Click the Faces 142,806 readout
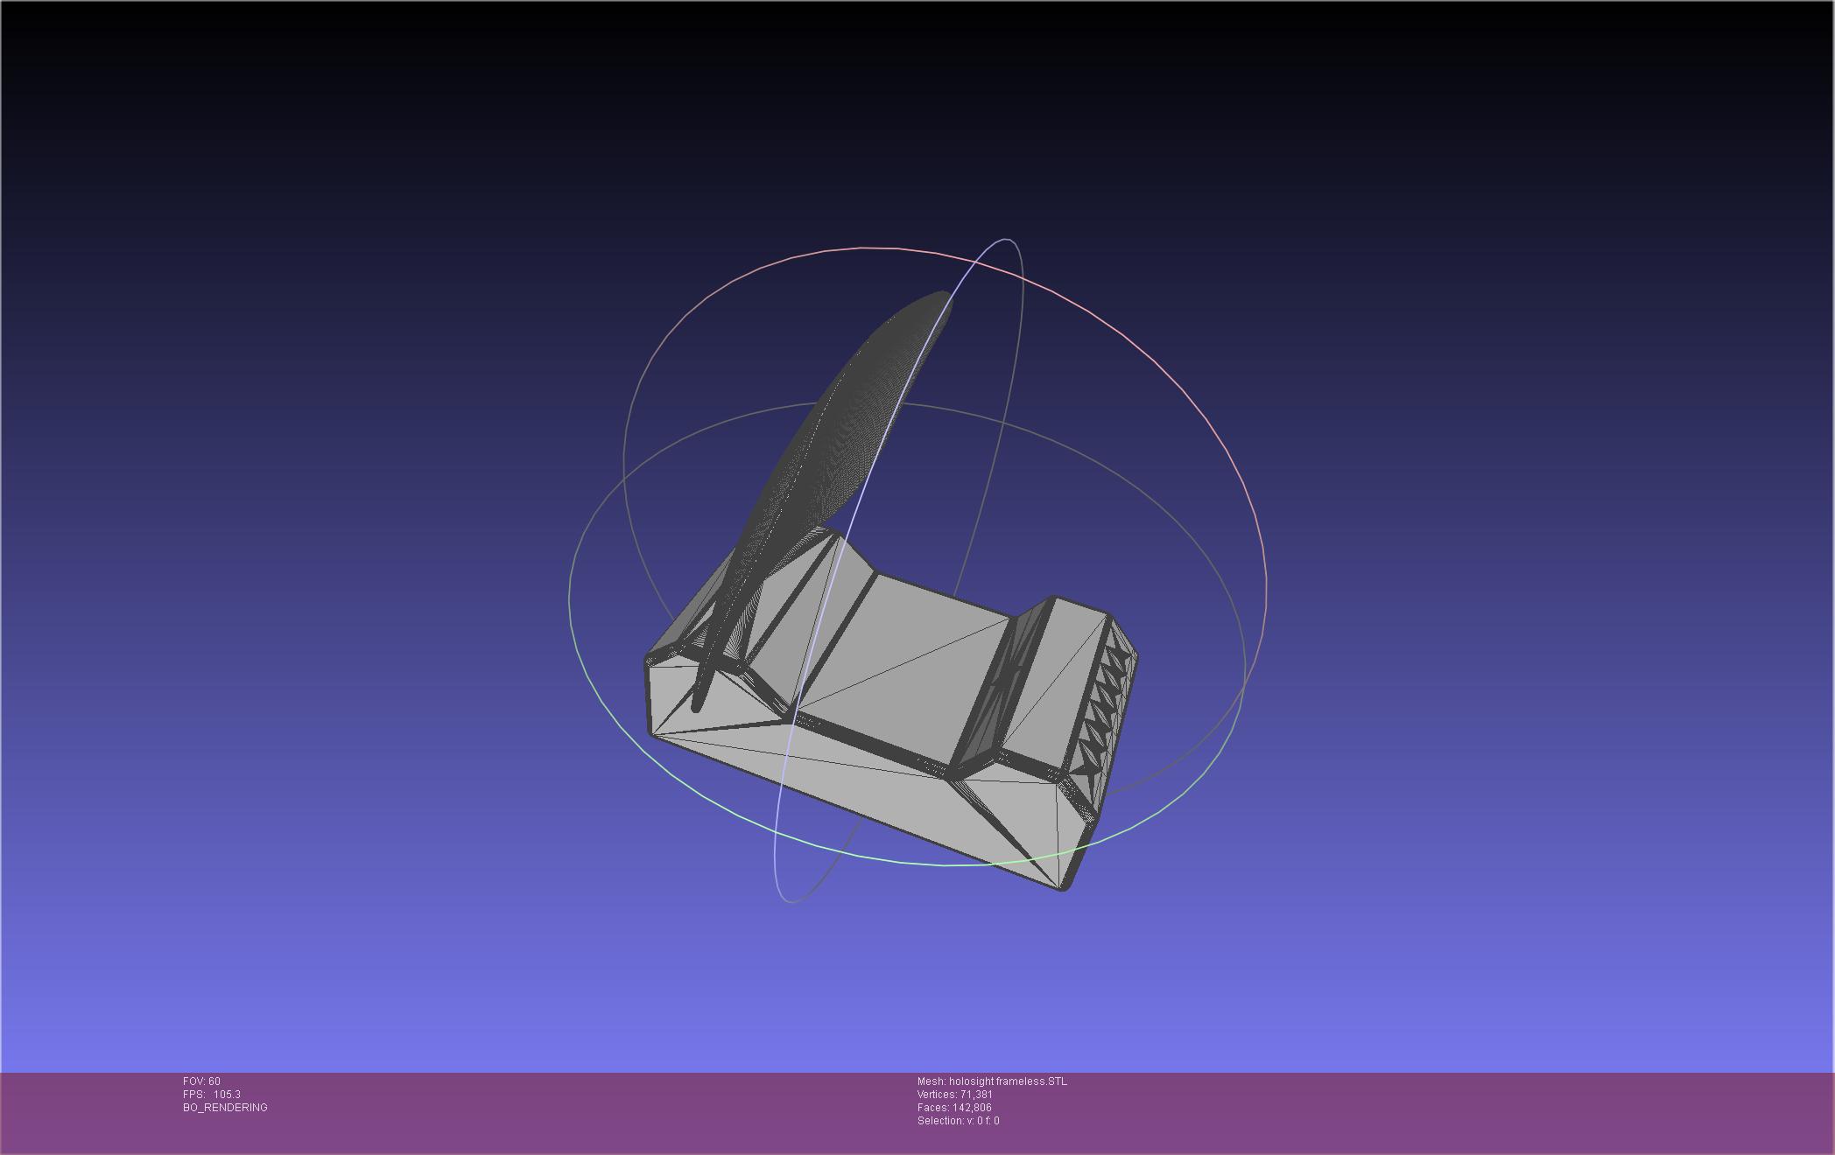 tap(954, 1108)
